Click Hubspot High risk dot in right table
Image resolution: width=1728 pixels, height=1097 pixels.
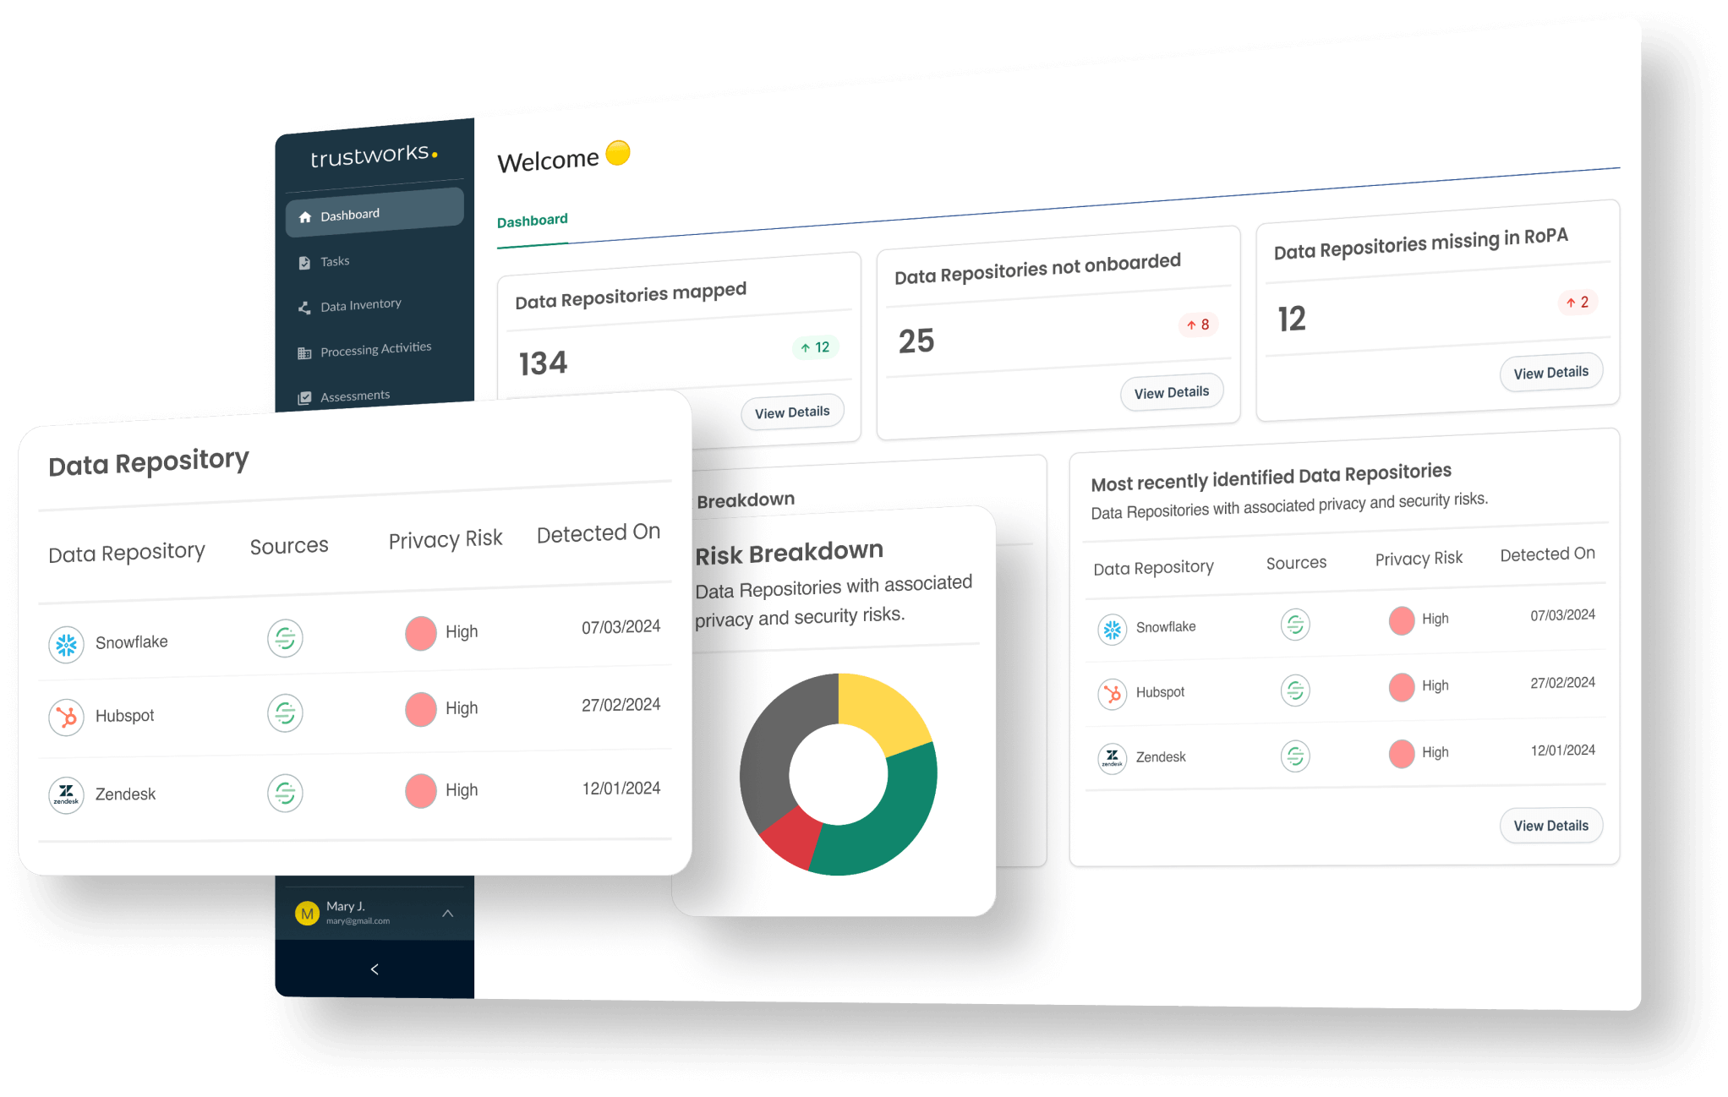coord(1401,687)
